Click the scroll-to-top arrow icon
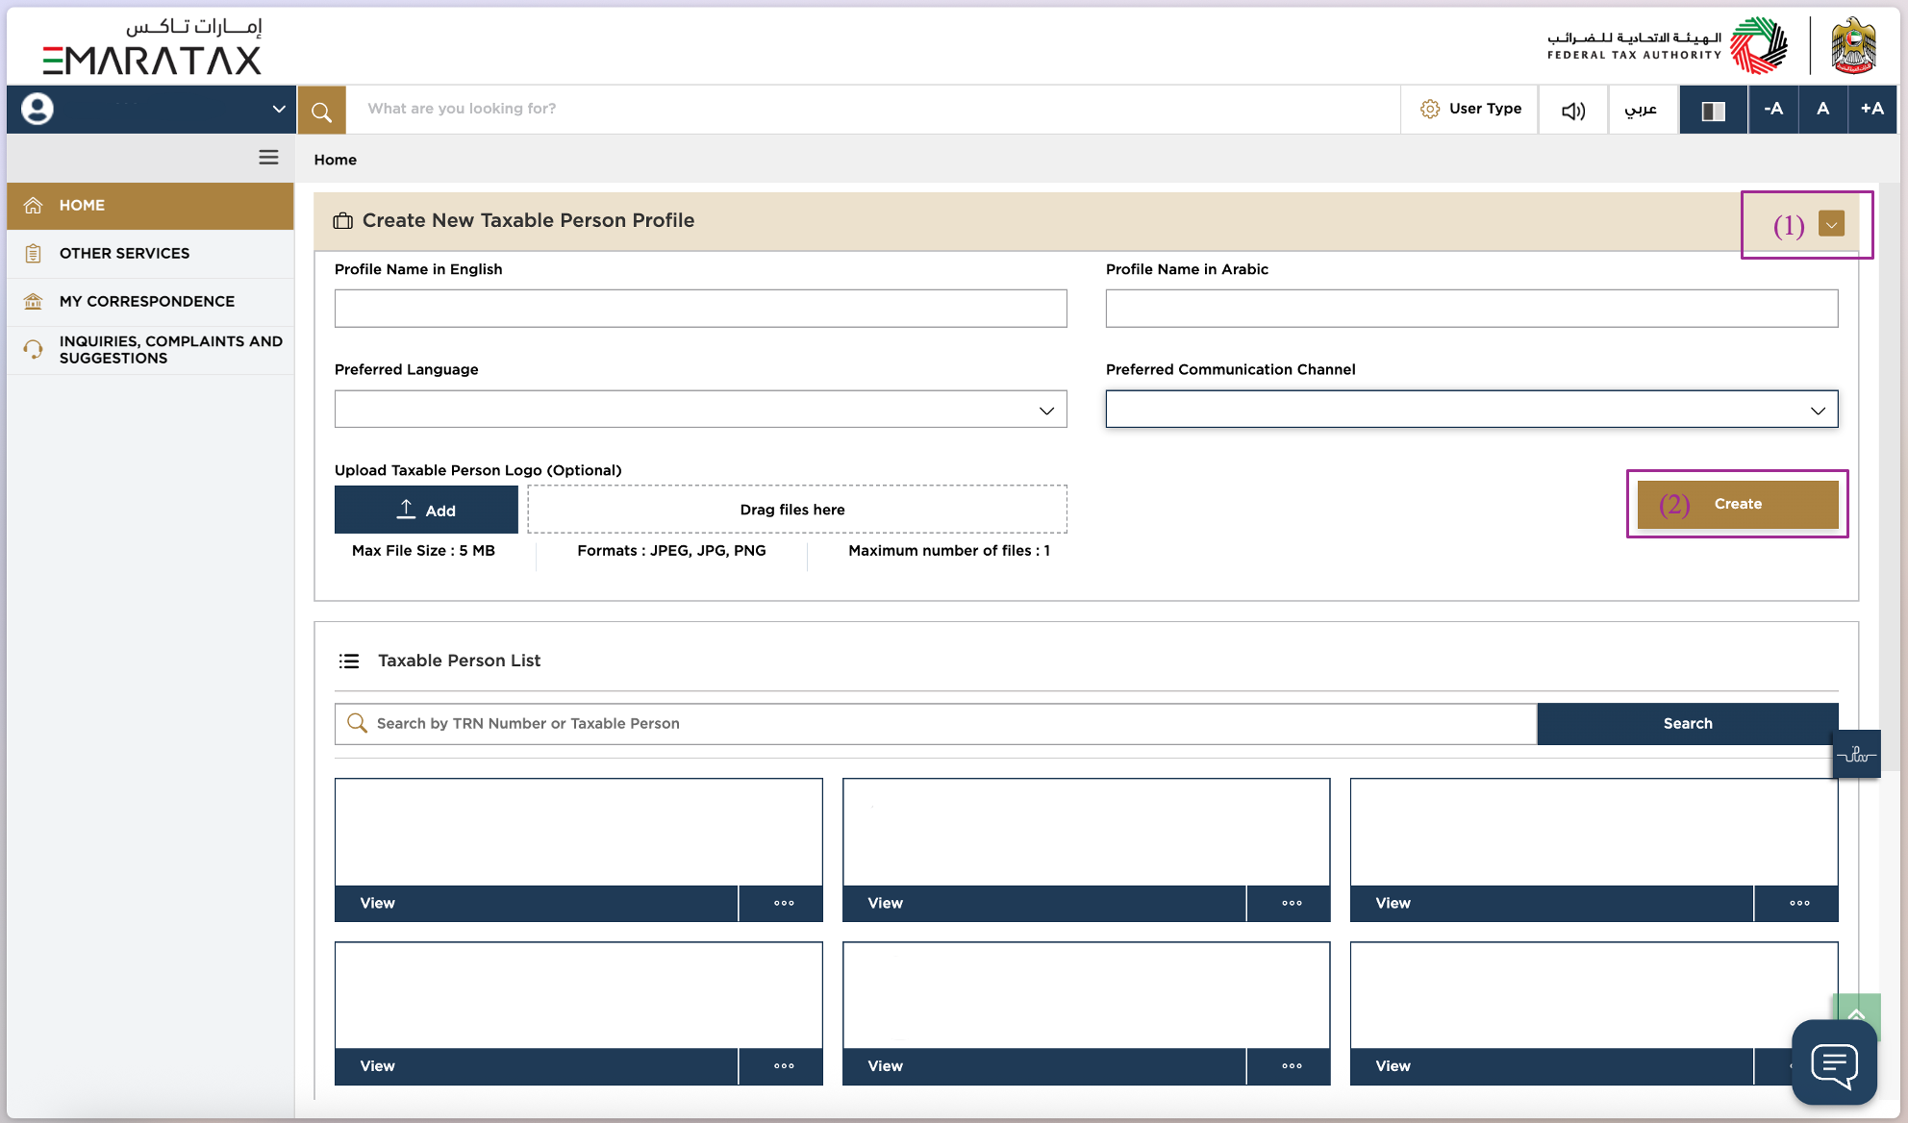The width and height of the screenshot is (1908, 1123). point(1856,1008)
